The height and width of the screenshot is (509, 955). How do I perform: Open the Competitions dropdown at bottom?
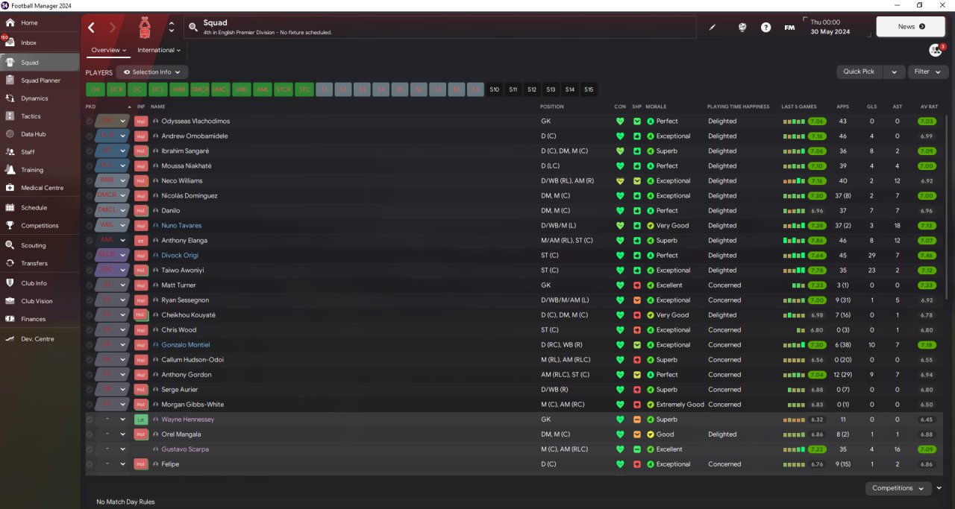pyautogui.click(x=898, y=488)
